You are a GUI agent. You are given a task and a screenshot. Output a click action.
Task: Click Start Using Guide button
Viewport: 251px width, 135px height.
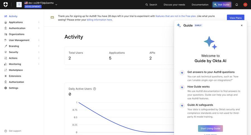coord(210,128)
